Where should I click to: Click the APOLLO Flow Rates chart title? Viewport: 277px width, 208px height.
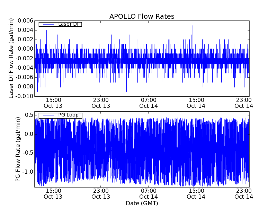tap(142, 17)
